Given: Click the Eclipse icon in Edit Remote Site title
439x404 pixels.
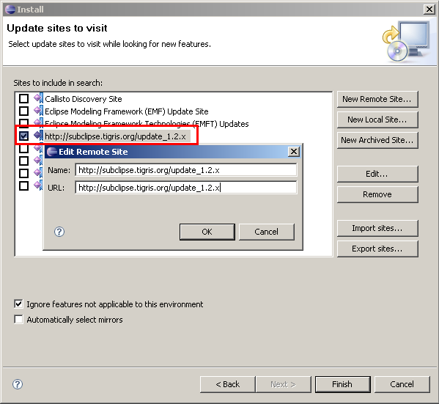Looking at the screenshot, I should tap(52, 152).
